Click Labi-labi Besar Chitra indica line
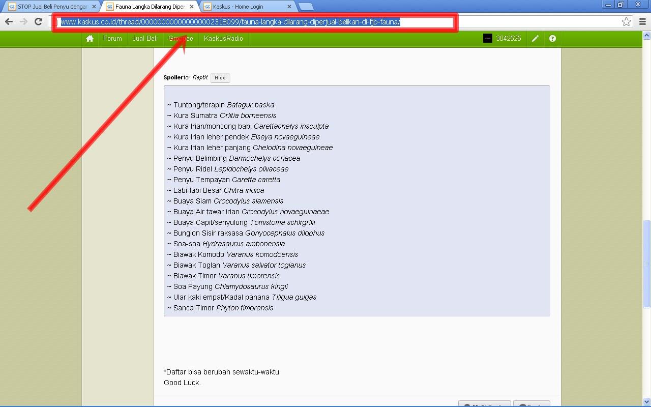 [x=216, y=190]
